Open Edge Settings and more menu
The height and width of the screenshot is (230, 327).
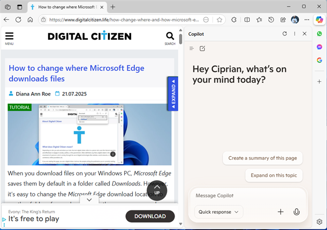pyautogui.click(x=307, y=20)
